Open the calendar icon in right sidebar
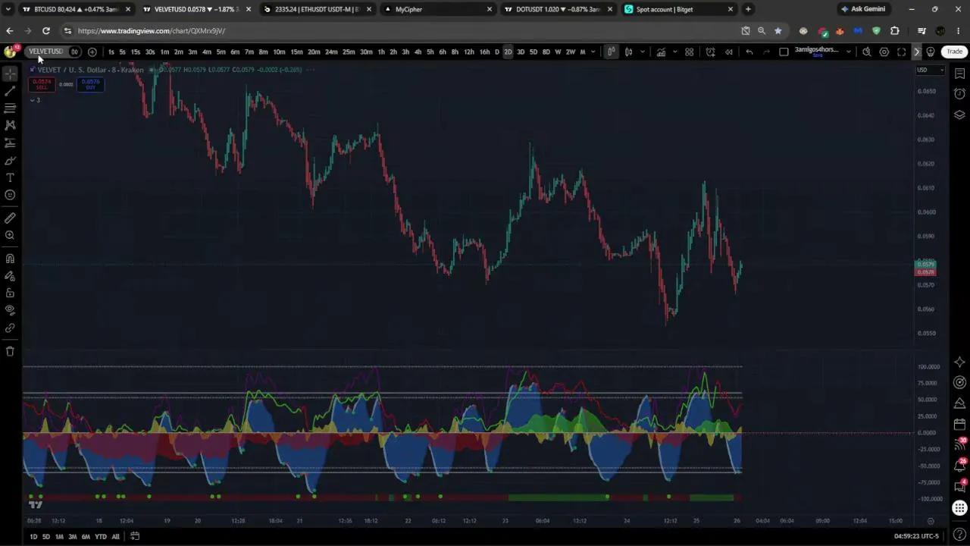This screenshot has height=546, width=970. coord(959,425)
